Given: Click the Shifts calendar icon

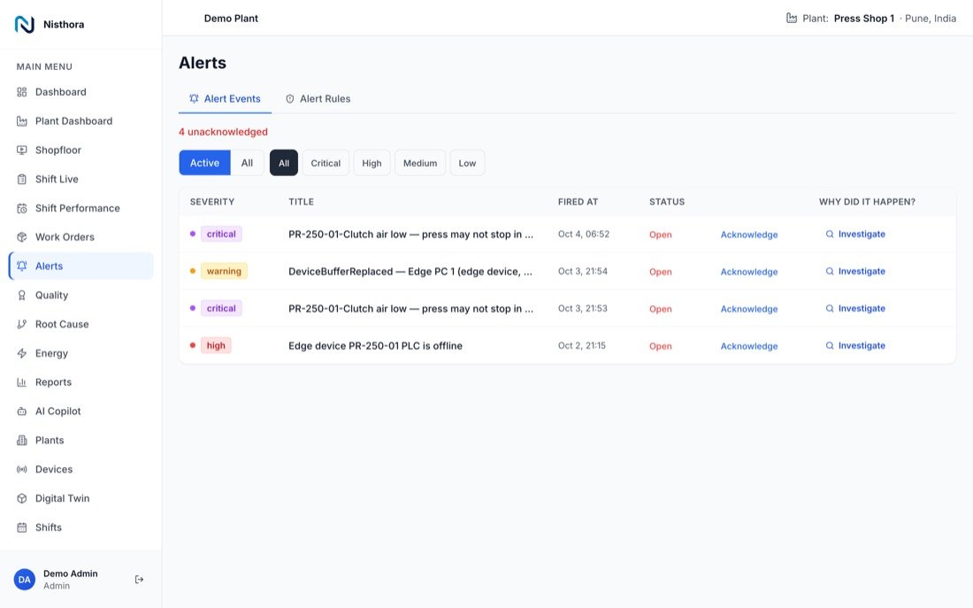Looking at the screenshot, I should pos(22,527).
